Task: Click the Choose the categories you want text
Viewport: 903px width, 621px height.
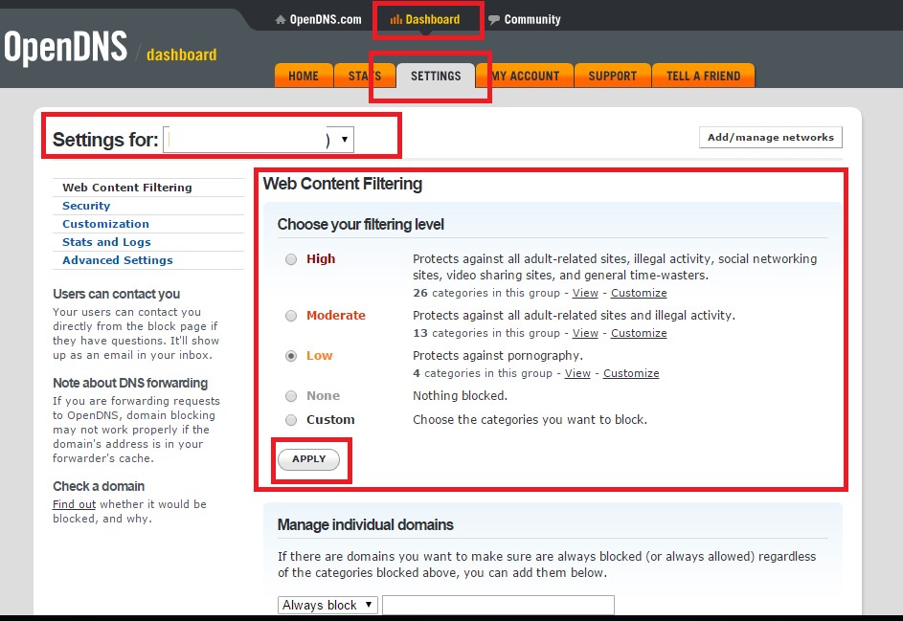Action: click(530, 420)
